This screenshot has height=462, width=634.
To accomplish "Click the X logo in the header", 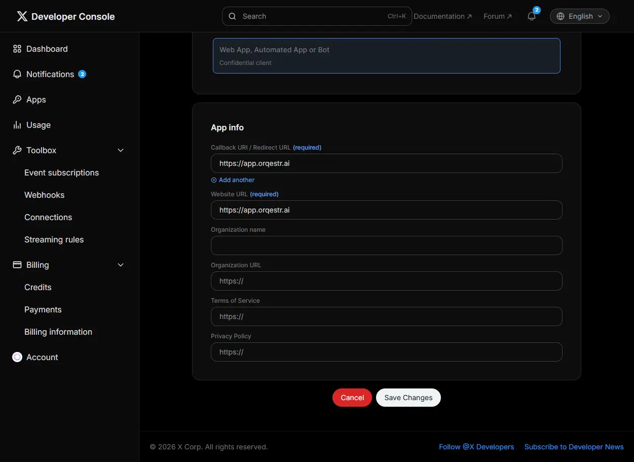I will tap(22, 17).
